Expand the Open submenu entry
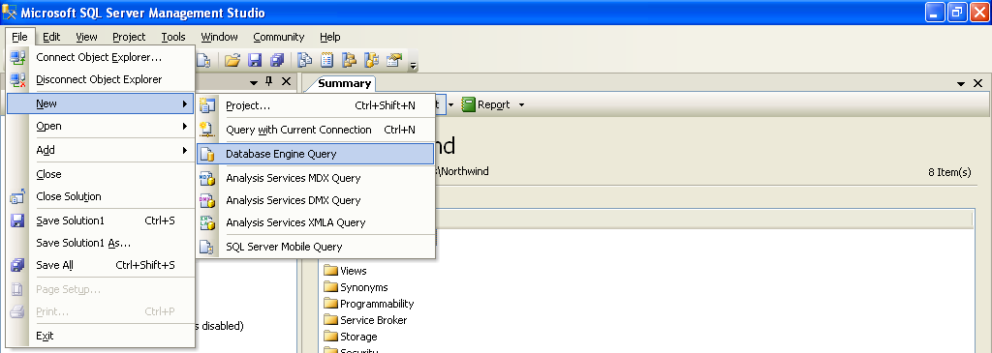The width and height of the screenshot is (992, 353). click(x=100, y=126)
